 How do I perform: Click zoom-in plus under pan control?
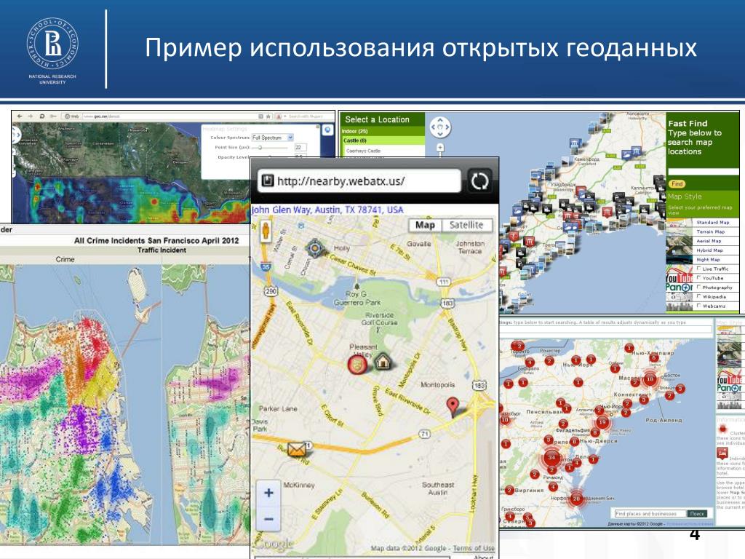tap(440, 148)
